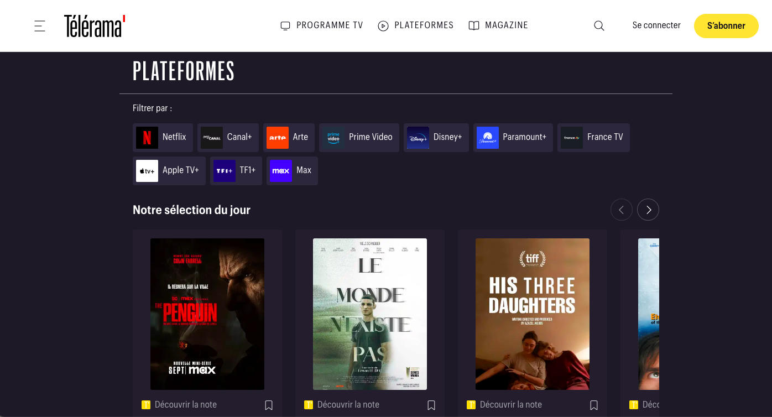Click Découvrir la note under Le Monde n'existe pas

(348, 405)
